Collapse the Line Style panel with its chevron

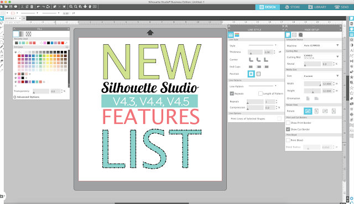[x=229, y=30]
